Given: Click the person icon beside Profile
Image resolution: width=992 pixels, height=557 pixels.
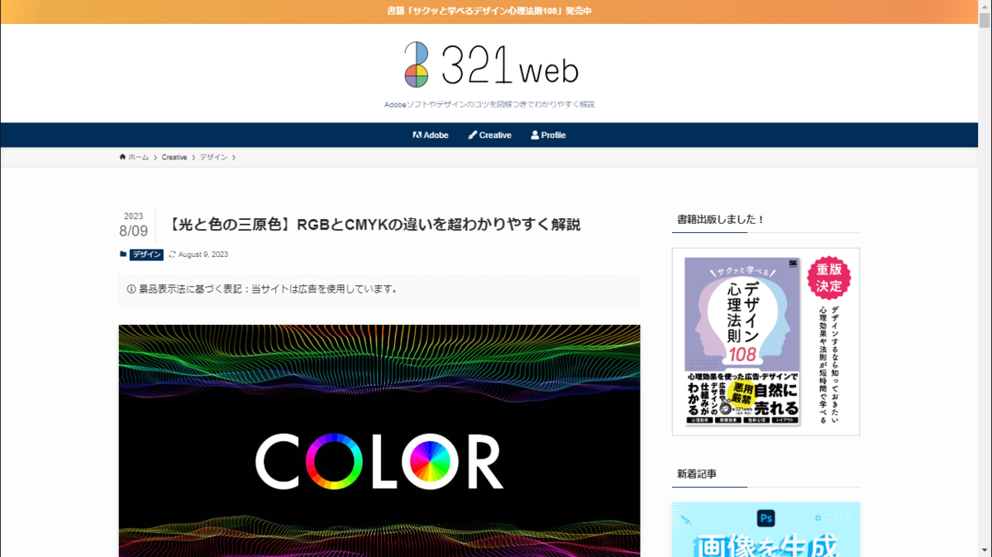Looking at the screenshot, I should tap(535, 135).
